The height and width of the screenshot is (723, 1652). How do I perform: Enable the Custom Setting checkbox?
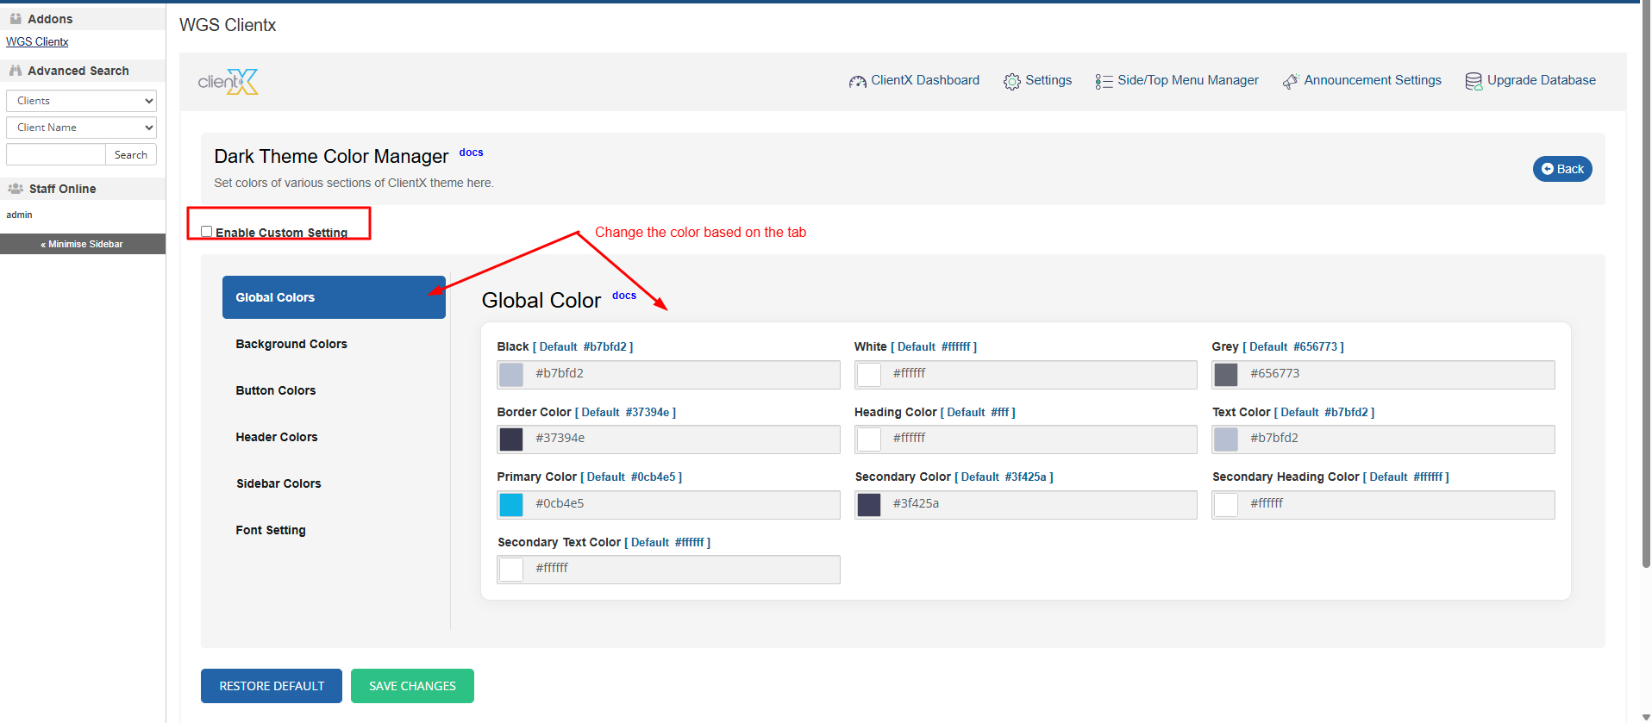pos(207,232)
